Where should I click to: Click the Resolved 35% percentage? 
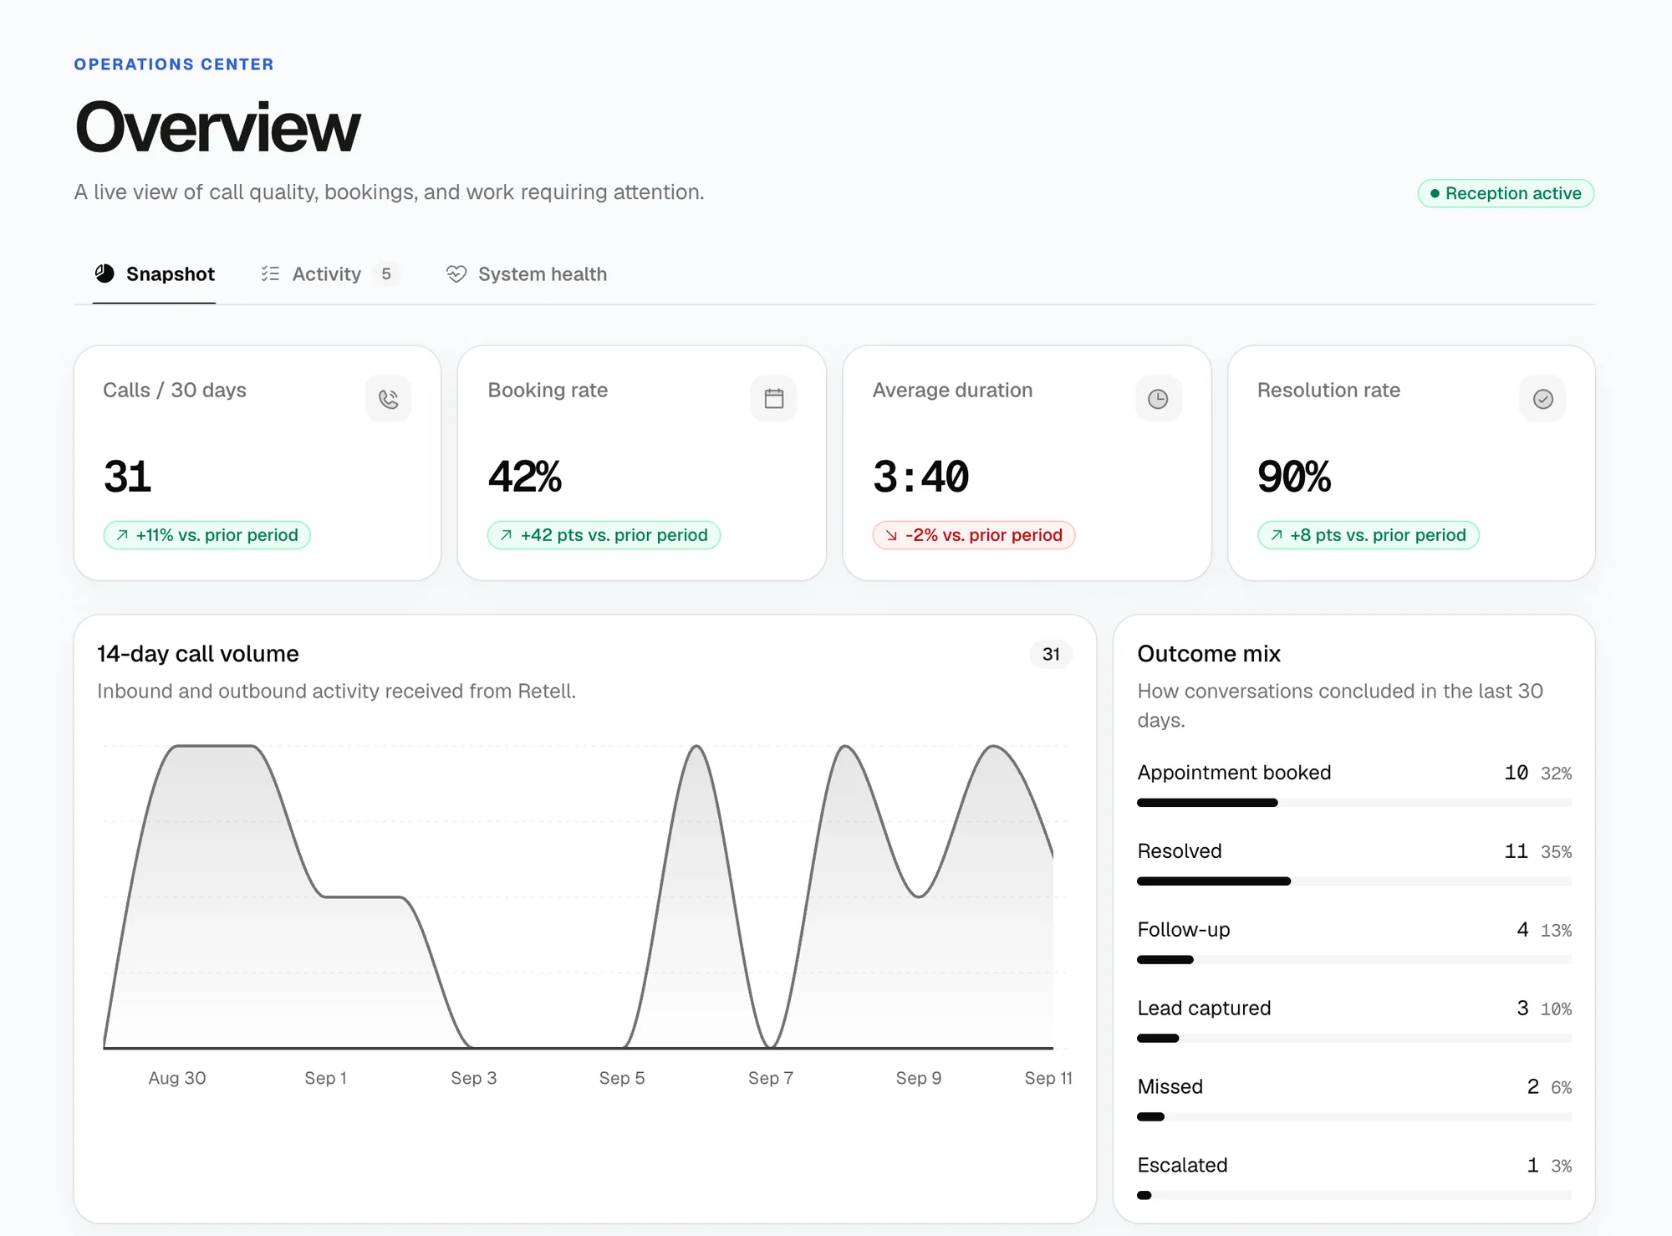tap(1556, 852)
